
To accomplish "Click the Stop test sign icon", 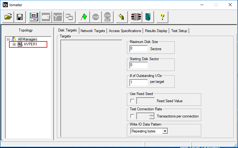I will 96,17.
